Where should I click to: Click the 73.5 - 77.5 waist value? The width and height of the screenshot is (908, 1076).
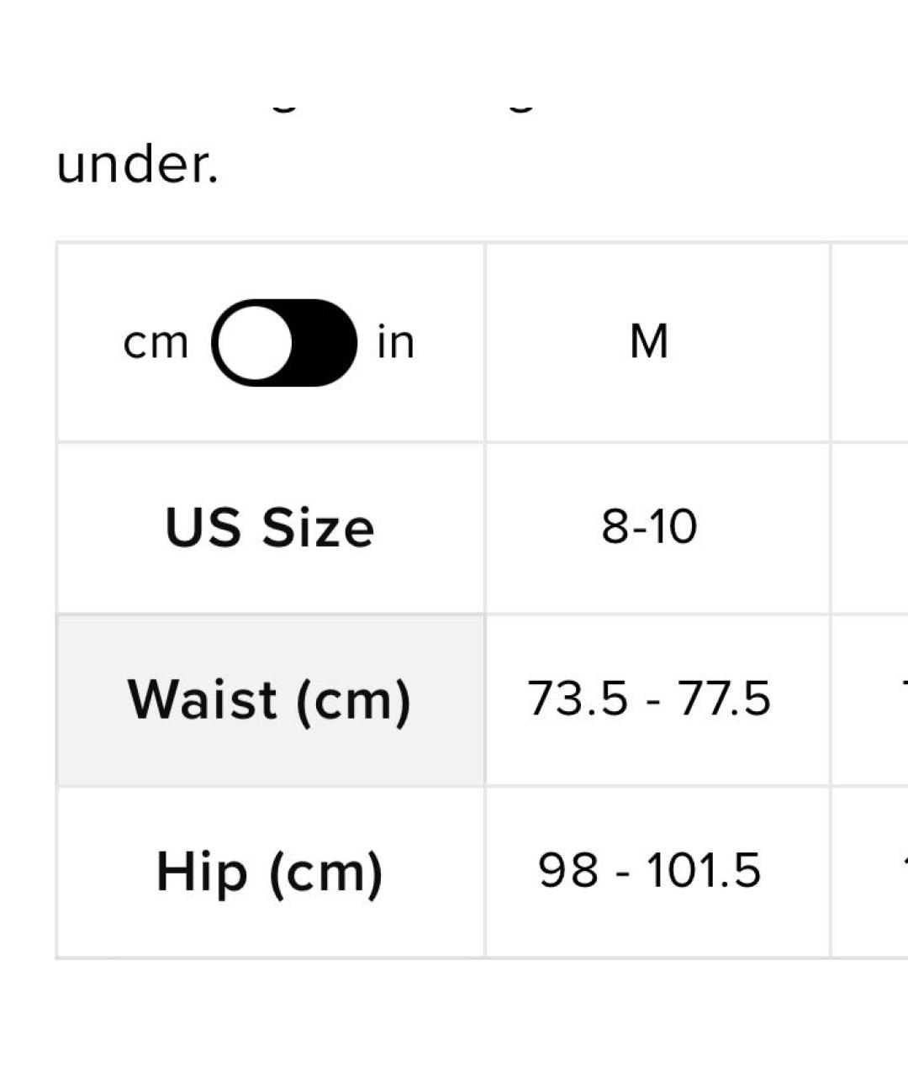649,699
